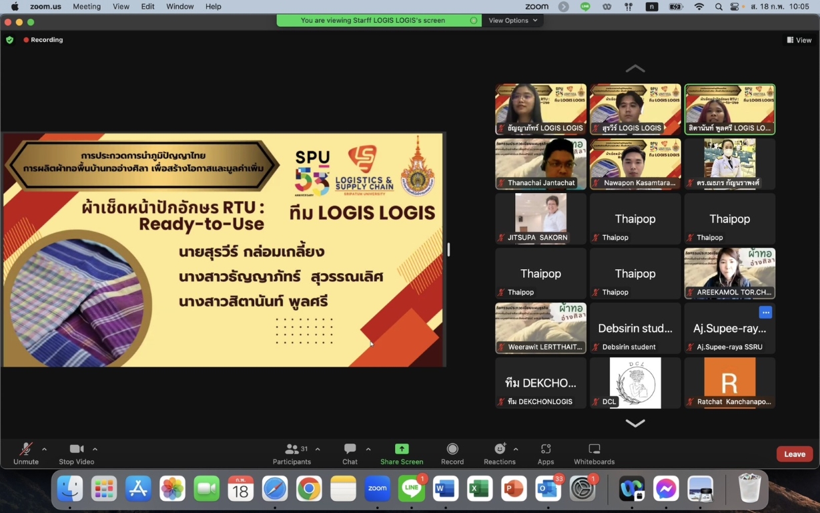Viewport: 820px width, 513px height.
Task: Open Spotlight search in menu bar
Action: pyautogui.click(x=719, y=7)
